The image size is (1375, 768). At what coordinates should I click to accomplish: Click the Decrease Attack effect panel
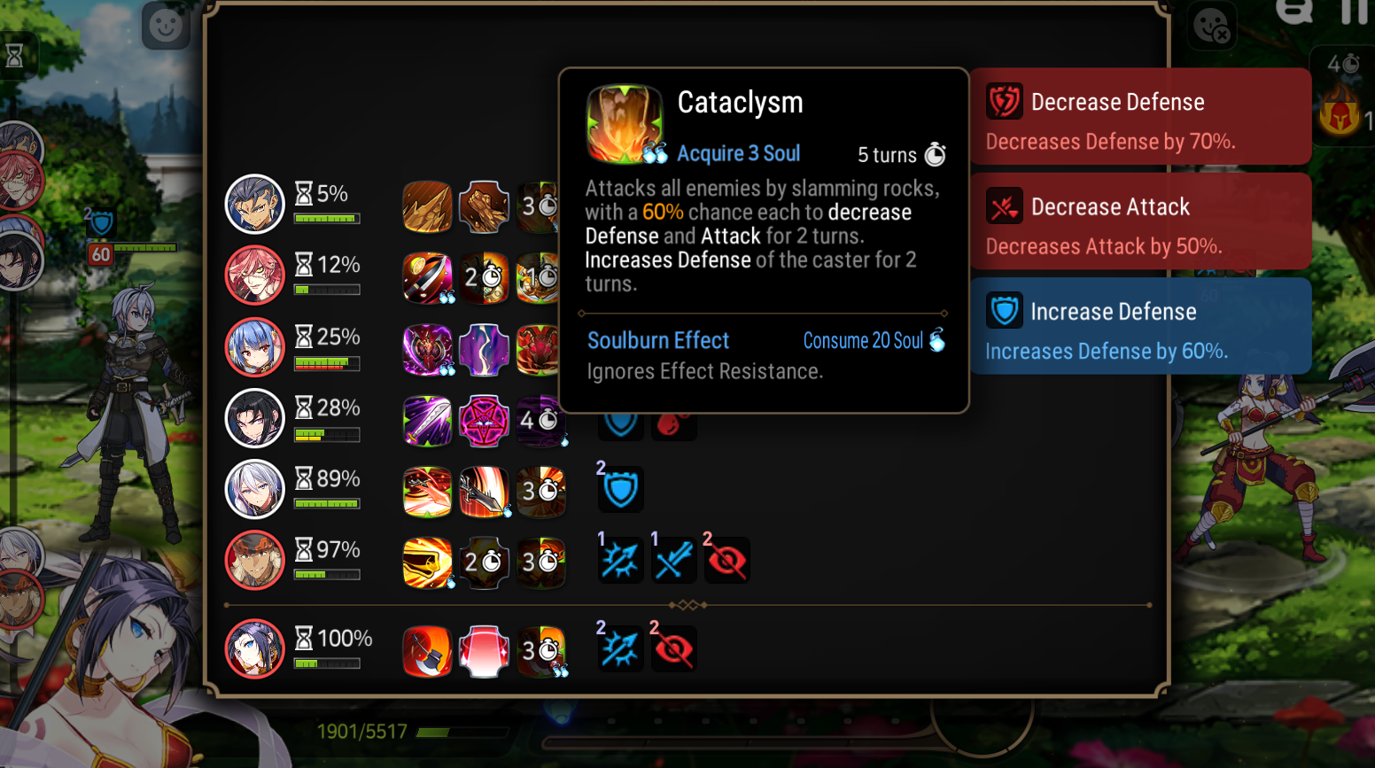coord(1140,221)
